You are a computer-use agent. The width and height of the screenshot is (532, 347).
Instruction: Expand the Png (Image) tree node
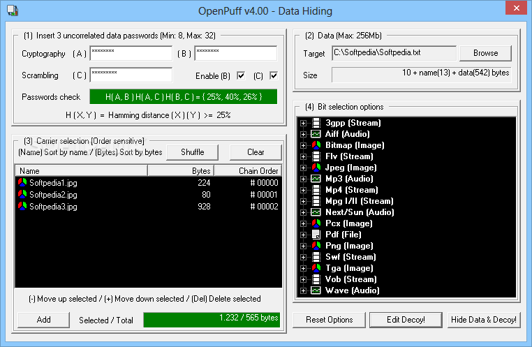303,246
